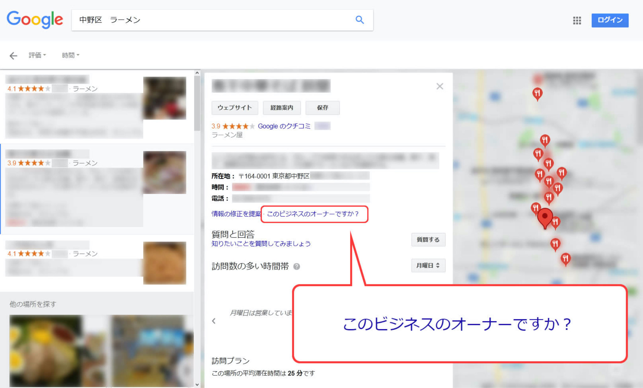Click the 質問する button
Screen dimensions: 643x388
tap(428, 240)
